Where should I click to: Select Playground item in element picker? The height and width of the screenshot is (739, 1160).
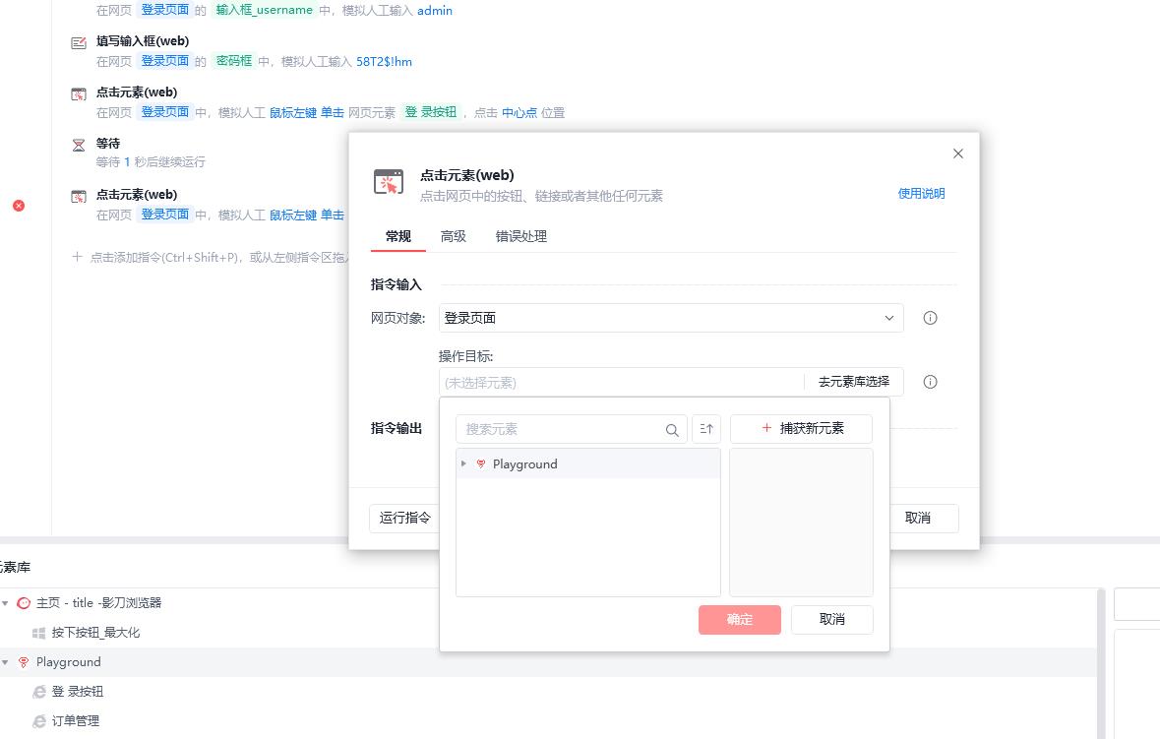(x=588, y=463)
